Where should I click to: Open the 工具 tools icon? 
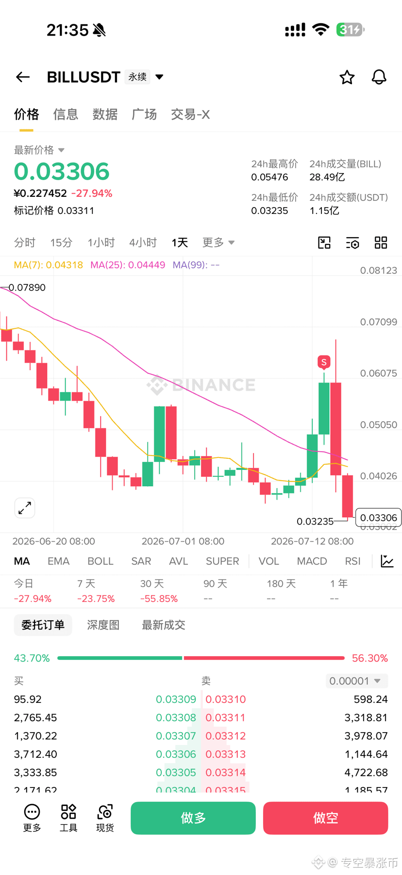tap(68, 818)
